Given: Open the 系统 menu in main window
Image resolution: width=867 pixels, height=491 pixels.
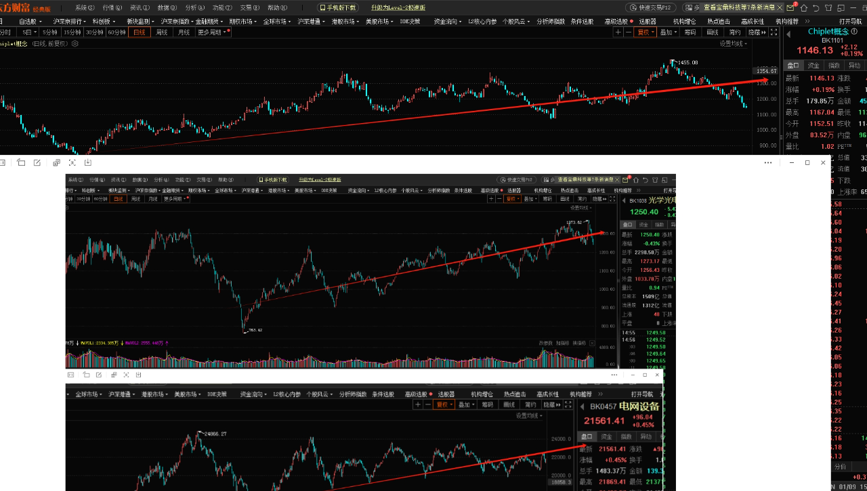Looking at the screenshot, I should point(85,7).
